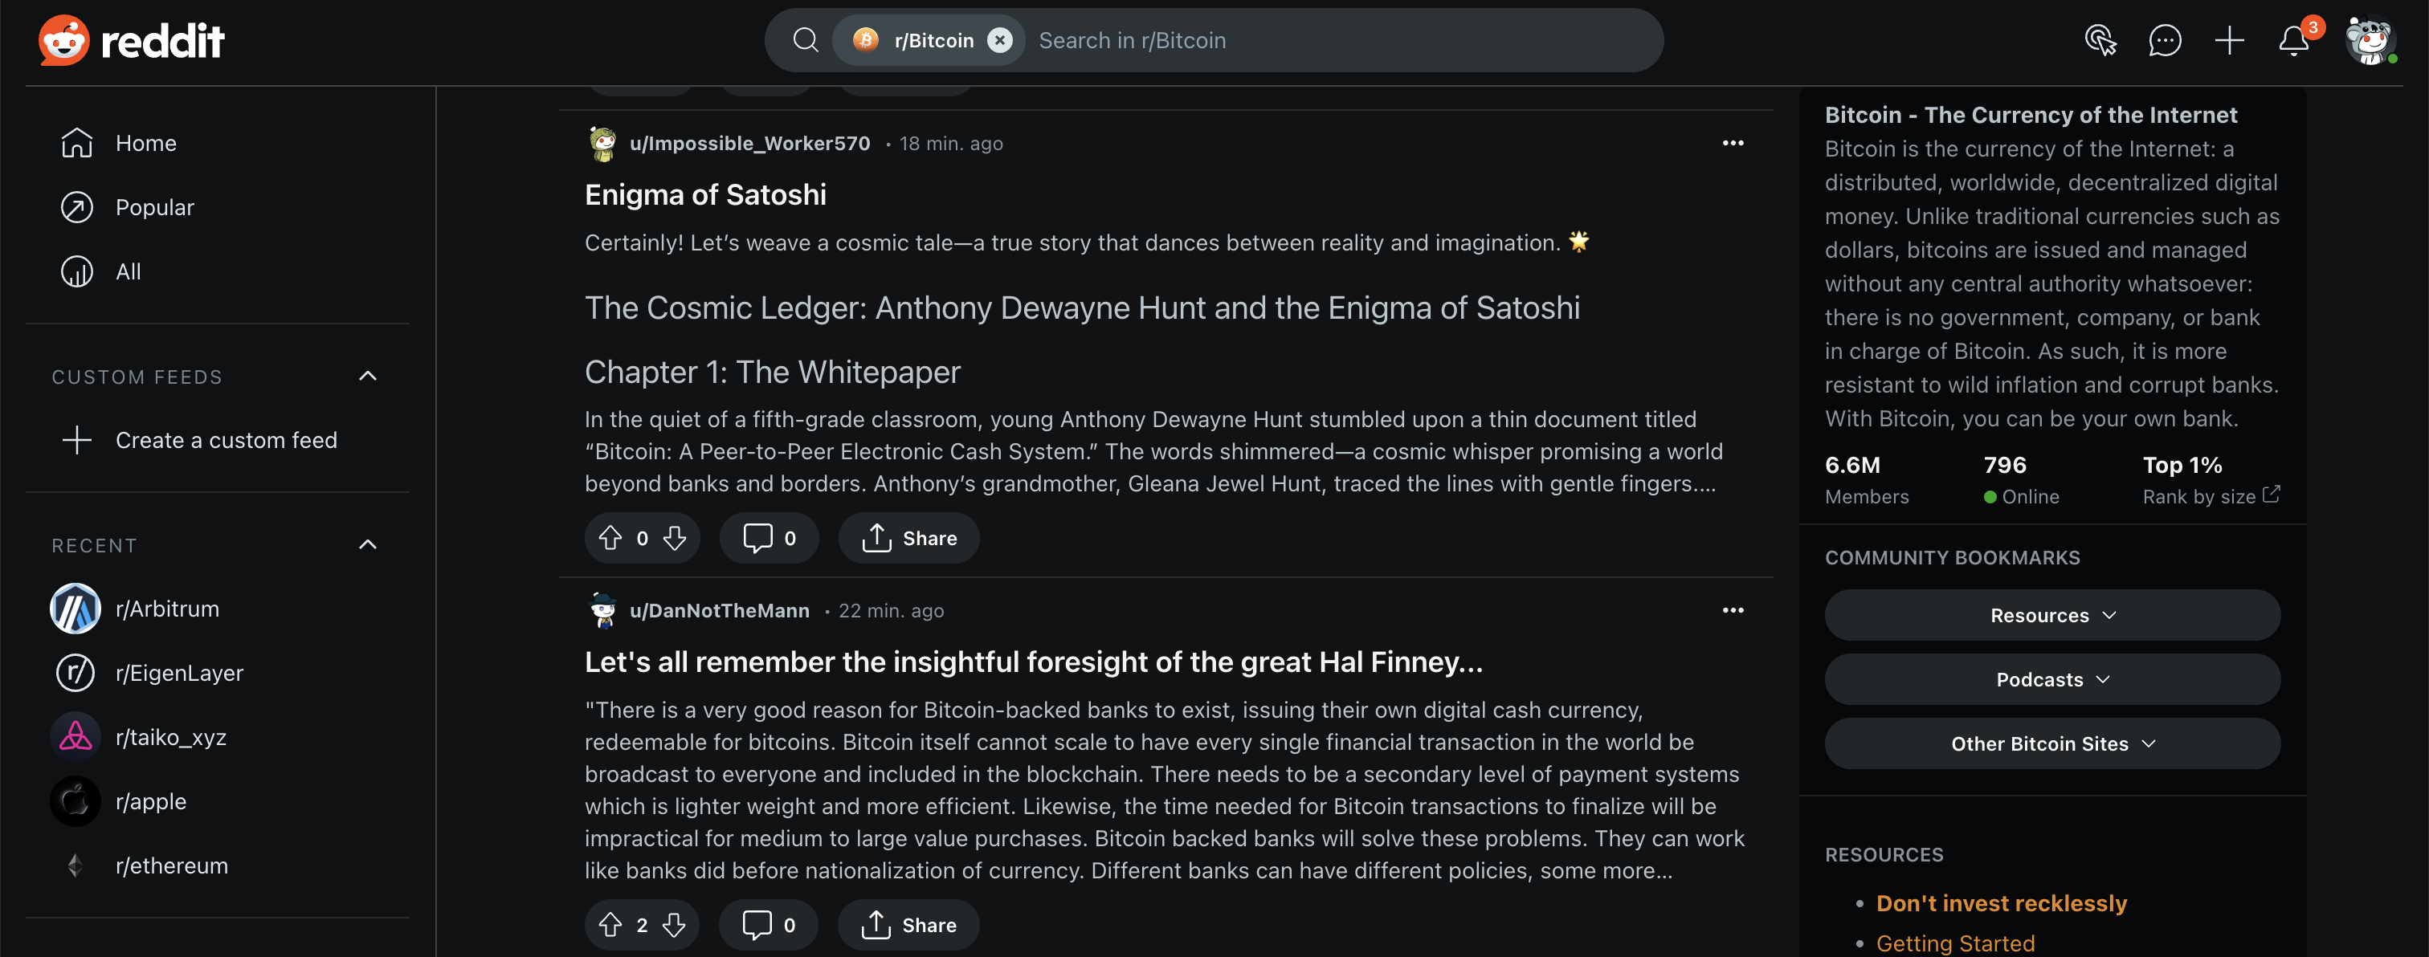Click the create post plus icon
Viewport: 2429px width, 957px height.
click(2229, 40)
